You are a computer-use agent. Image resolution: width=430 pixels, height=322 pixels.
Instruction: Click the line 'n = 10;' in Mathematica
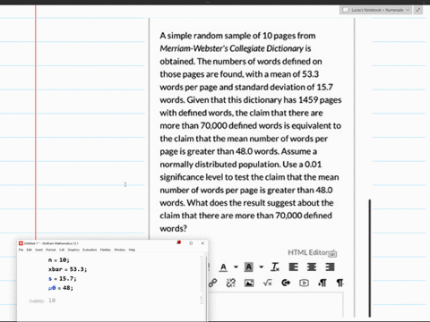59,260
